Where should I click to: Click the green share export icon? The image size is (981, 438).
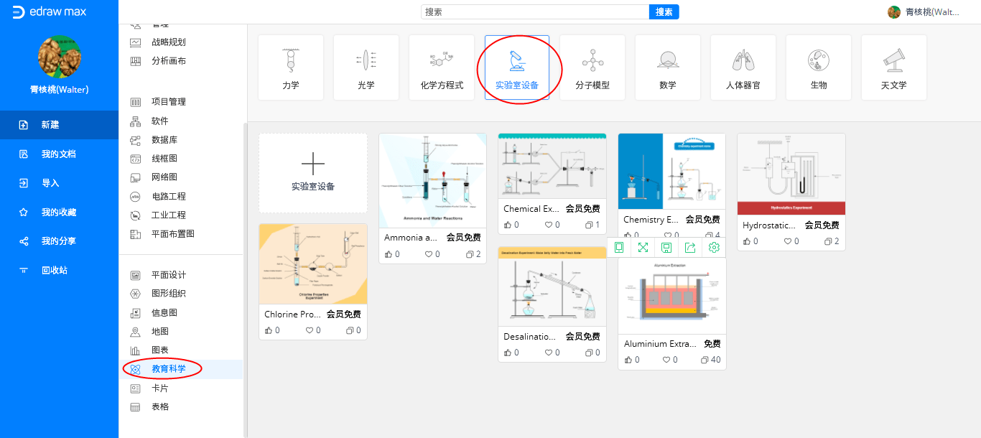(690, 248)
